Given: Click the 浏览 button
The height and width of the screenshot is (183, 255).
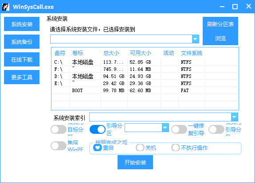Looking at the screenshot, I should click(x=220, y=38).
